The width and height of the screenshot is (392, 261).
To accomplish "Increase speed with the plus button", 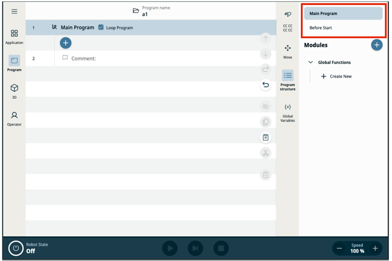I will pos(375,248).
